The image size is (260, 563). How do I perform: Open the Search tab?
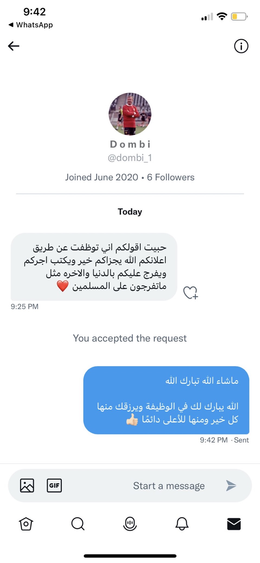78,524
